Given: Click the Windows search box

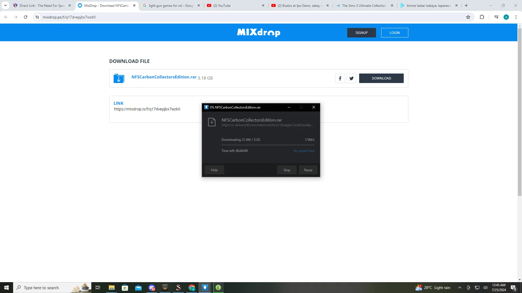Looking at the screenshot, I should pos(52,288).
